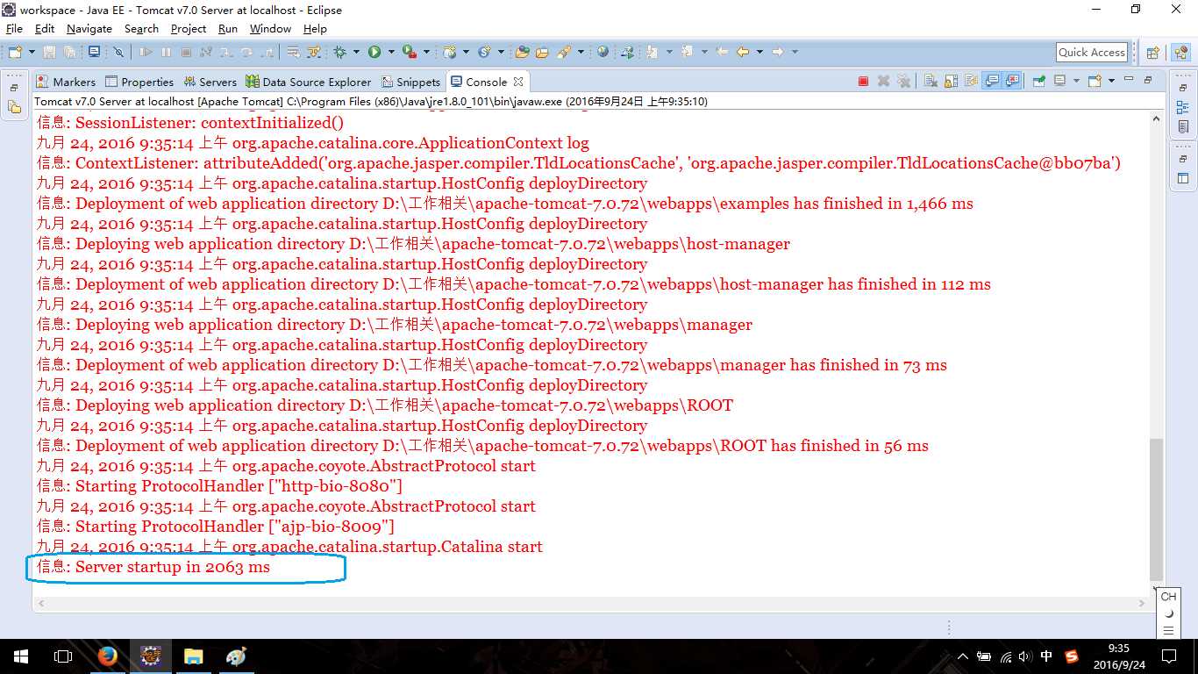Click the Save icon in main toolbar
The image size is (1198, 674).
pos(49,53)
